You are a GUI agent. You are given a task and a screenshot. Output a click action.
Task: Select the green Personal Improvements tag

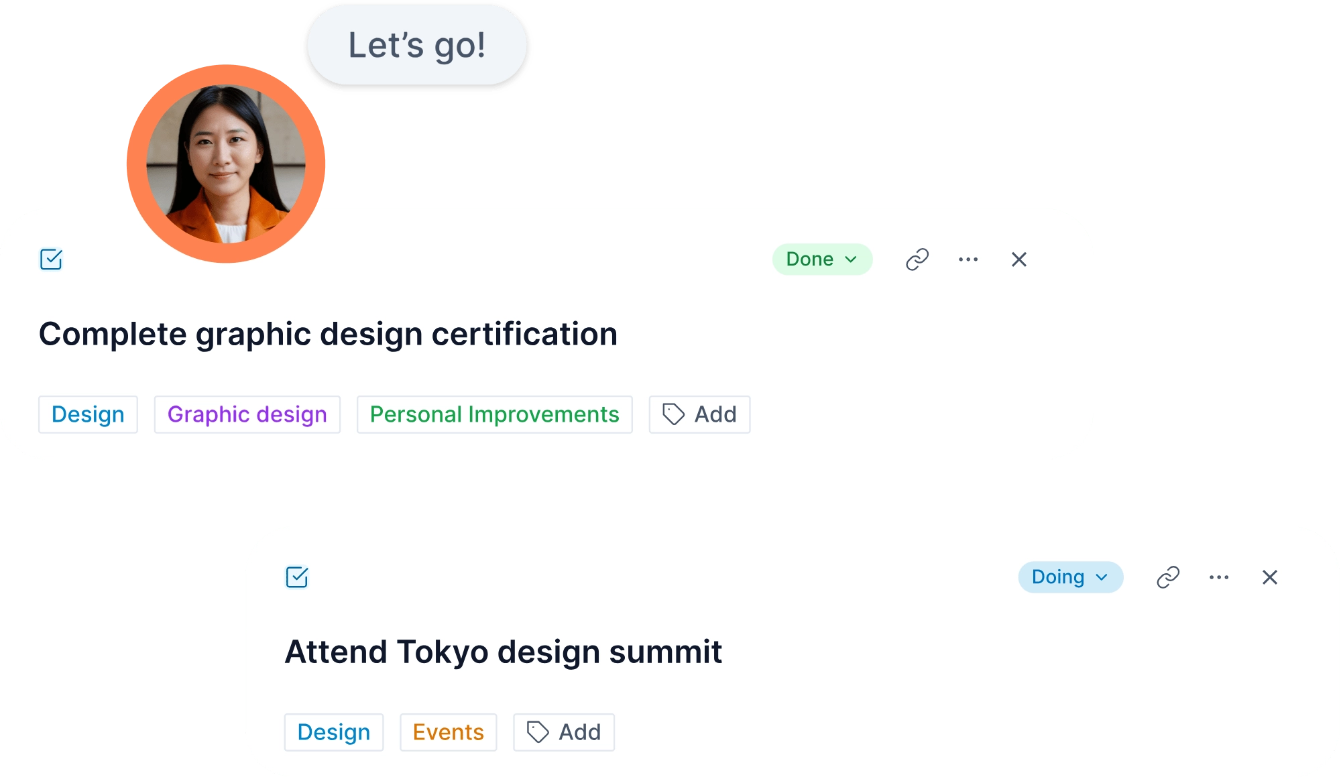pyautogui.click(x=495, y=414)
